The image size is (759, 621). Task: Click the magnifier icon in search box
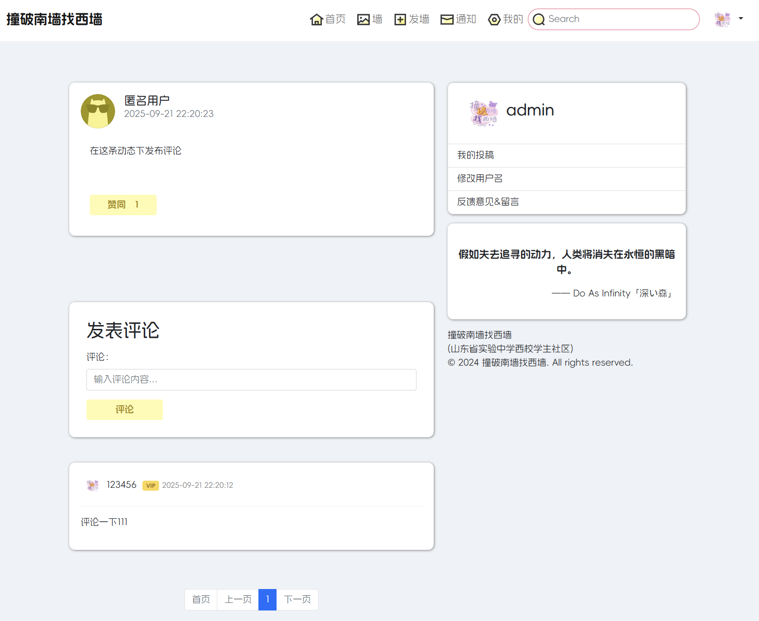(x=539, y=20)
